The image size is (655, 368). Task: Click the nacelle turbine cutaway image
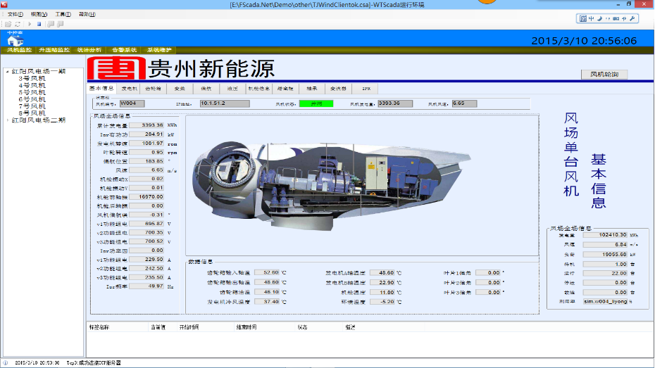(331, 185)
